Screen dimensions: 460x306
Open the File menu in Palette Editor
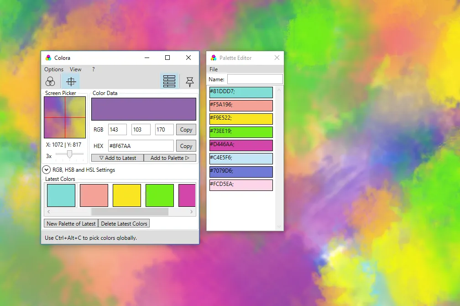point(213,69)
